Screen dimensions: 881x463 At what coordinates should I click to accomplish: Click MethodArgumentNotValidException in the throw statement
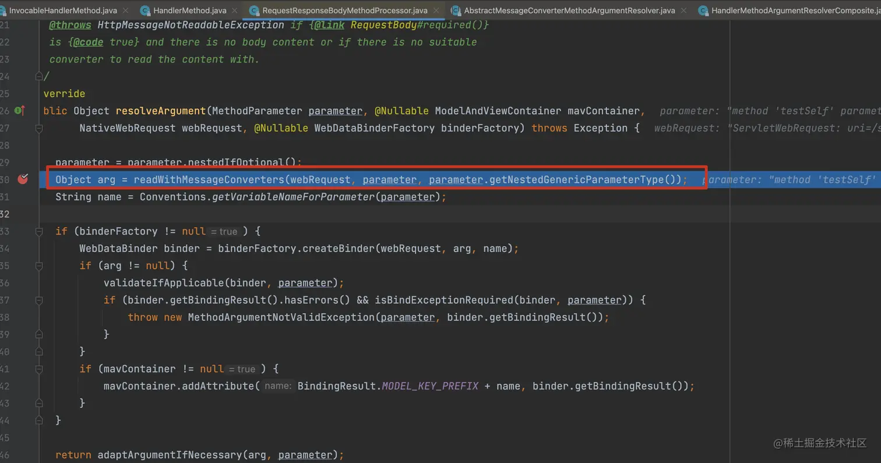[x=281, y=317]
